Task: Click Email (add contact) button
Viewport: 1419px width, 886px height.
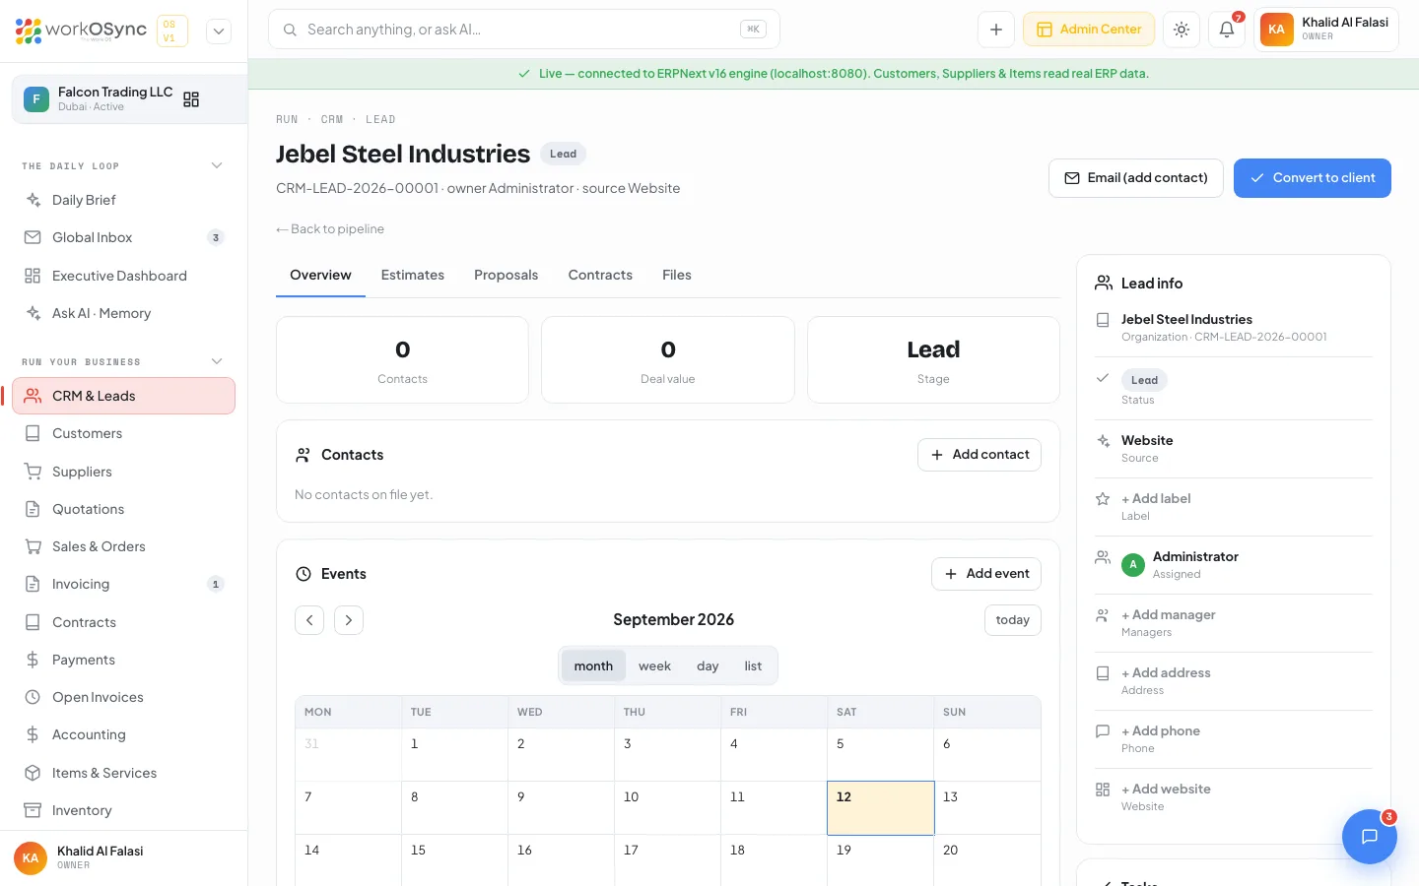Action: click(x=1136, y=178)
